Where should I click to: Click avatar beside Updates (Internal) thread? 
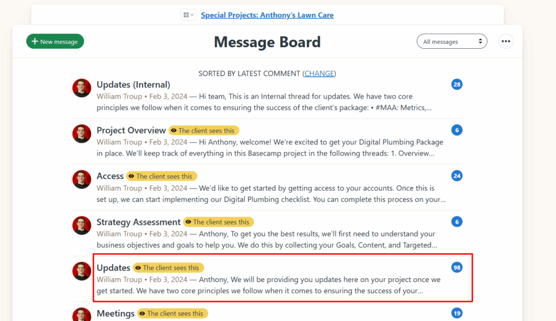(81, 88)
